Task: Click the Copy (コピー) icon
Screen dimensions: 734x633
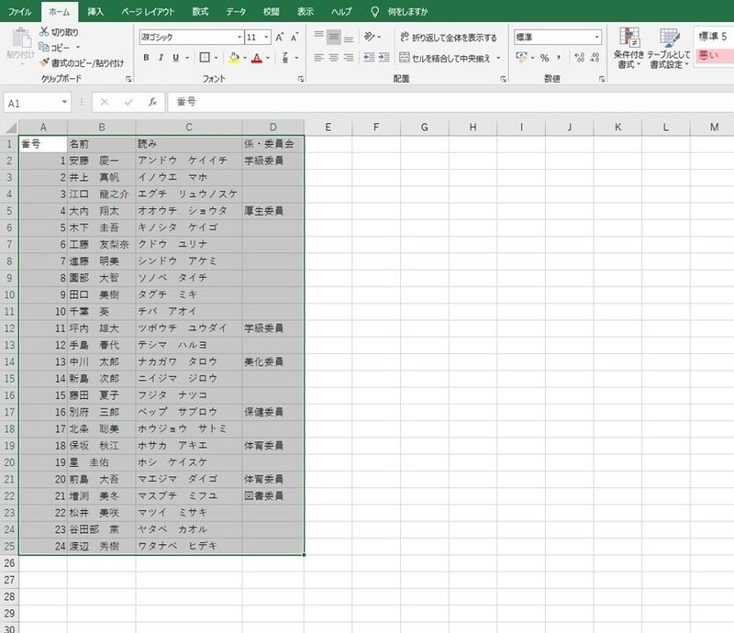Action: [44, 48]
